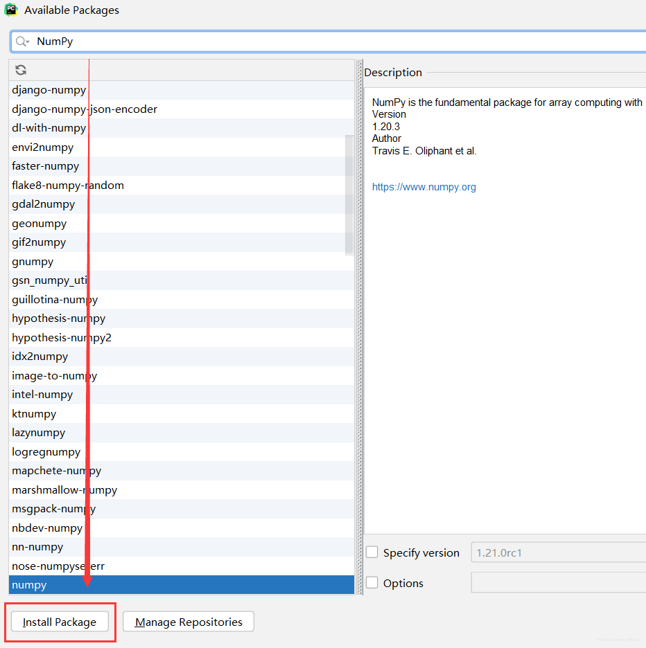Viewport: 646px width, 648px height.
Task: Choose the dl-with-numpy package
Action: [182, 128]
